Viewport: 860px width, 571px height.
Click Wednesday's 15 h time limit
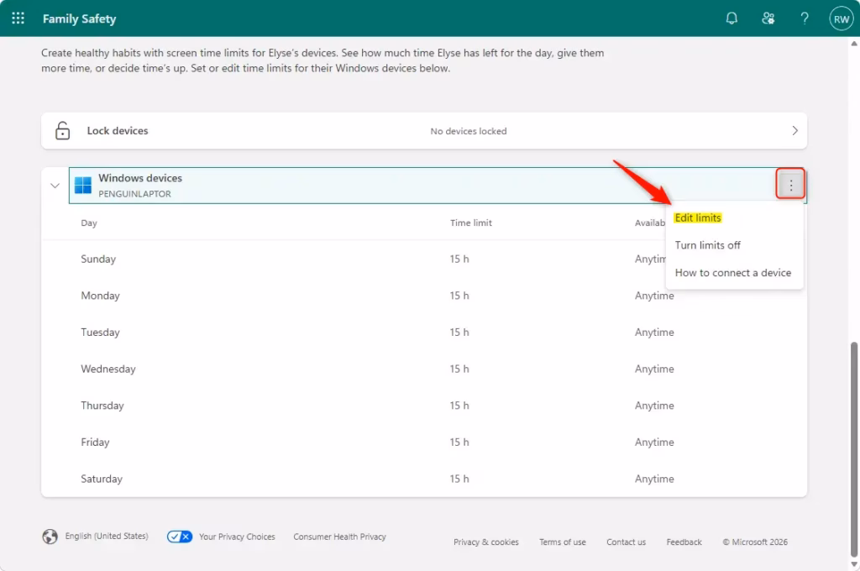459,369
